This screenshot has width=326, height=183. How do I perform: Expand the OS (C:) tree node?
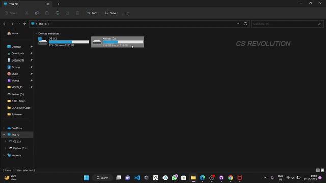coord(6,141)
